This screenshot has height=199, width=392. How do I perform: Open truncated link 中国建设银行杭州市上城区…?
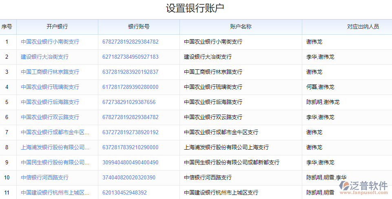pyautogui.click(x=55, y=193)
